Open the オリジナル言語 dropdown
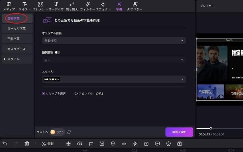243x152 pixels. click(114, 40)
